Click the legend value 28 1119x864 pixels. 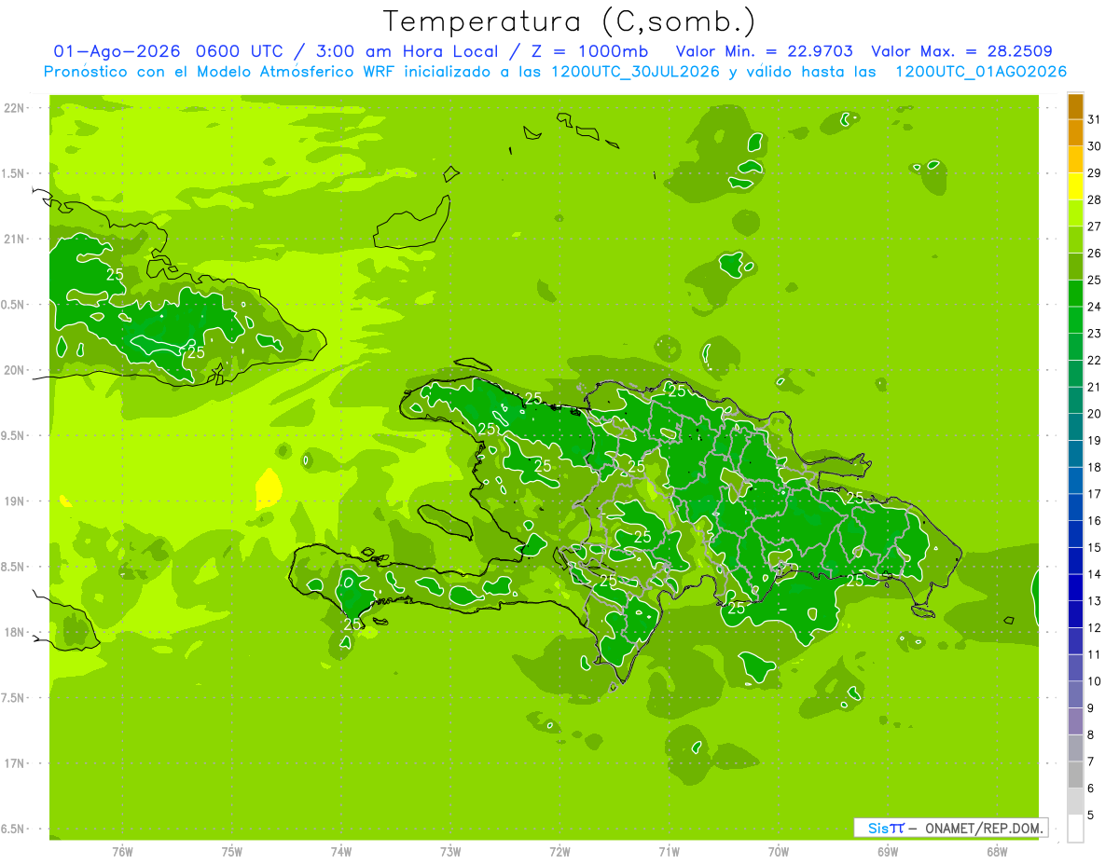click(x=1095, y=199)
